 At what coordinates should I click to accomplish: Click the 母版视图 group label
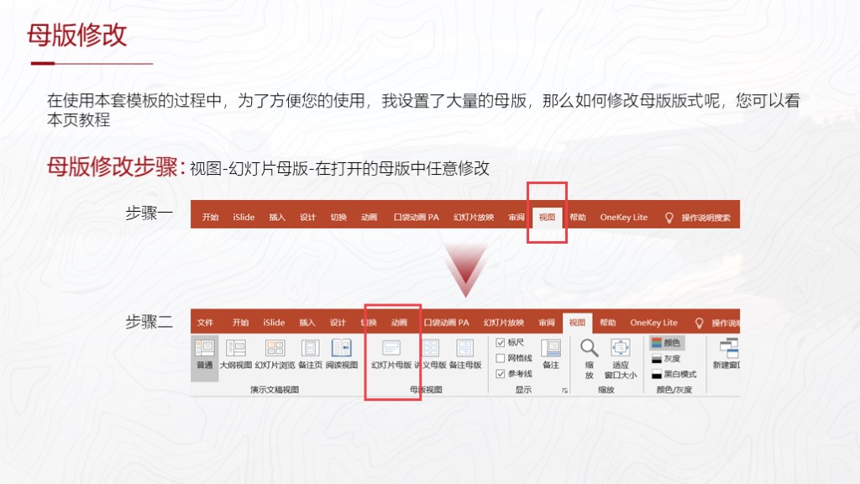(x=426, y=390)
